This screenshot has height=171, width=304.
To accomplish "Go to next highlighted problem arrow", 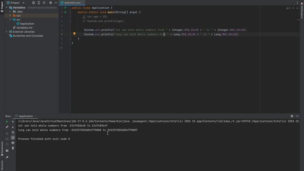I will tap(297, 8).
